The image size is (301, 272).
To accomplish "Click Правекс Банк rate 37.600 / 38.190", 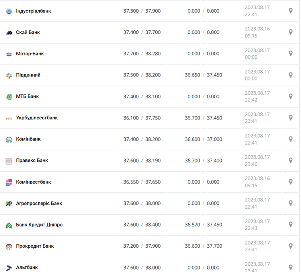I will 142,160.
